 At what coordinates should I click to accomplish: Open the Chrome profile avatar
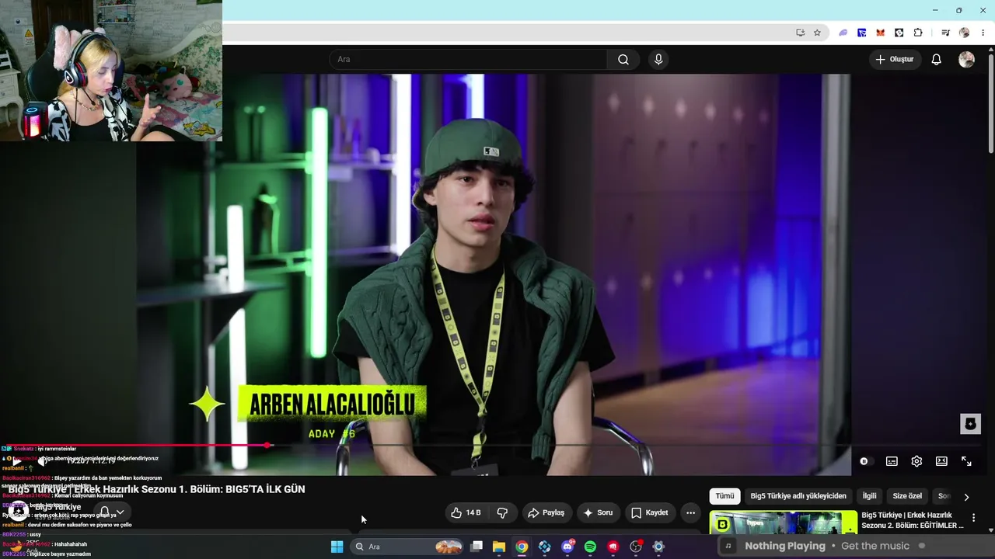964,33
